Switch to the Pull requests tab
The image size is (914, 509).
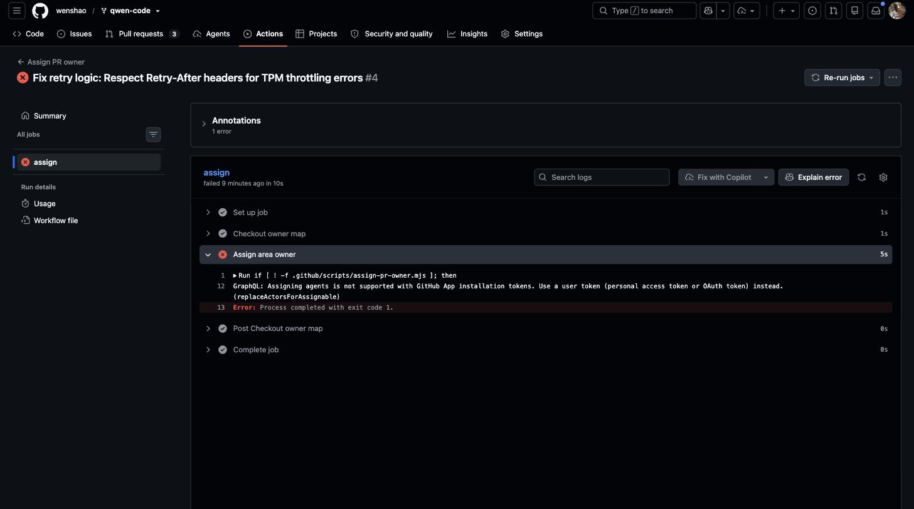pos(142,34)
